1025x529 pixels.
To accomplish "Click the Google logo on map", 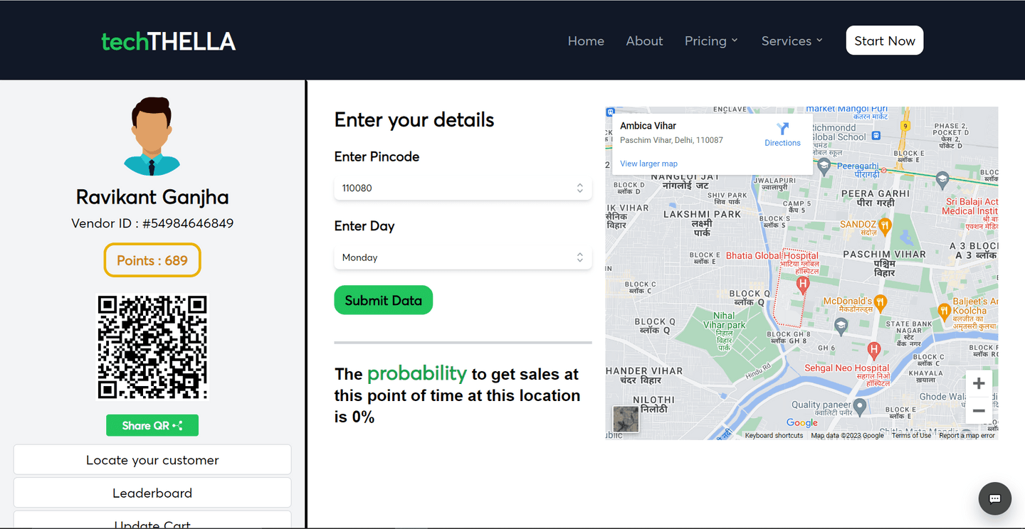I will click(802, 423).
